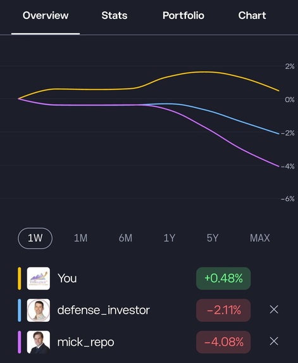This screenshot has width=298, height=363.
Task: Choose the 6M time range
Action: [125, 238]
